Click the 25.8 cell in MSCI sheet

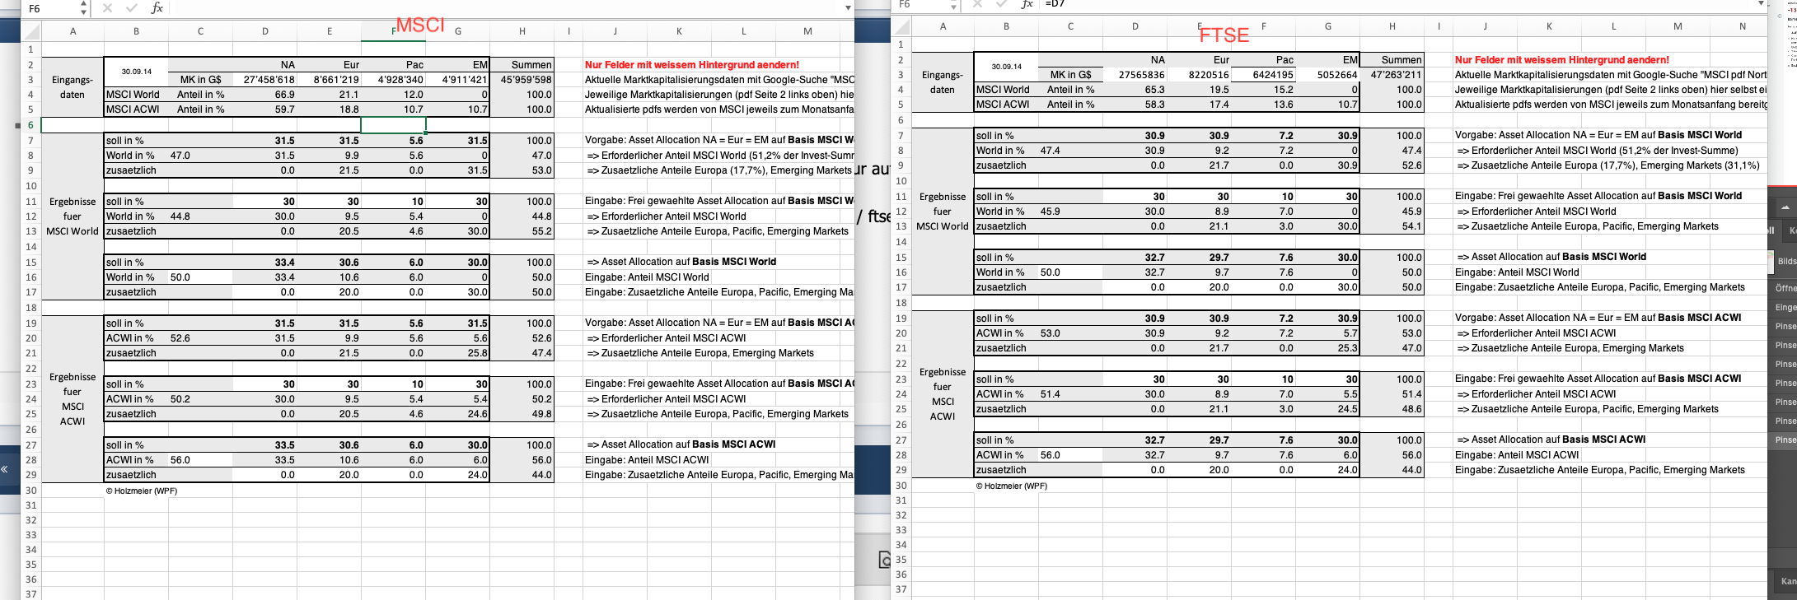[x=457, y=353]
